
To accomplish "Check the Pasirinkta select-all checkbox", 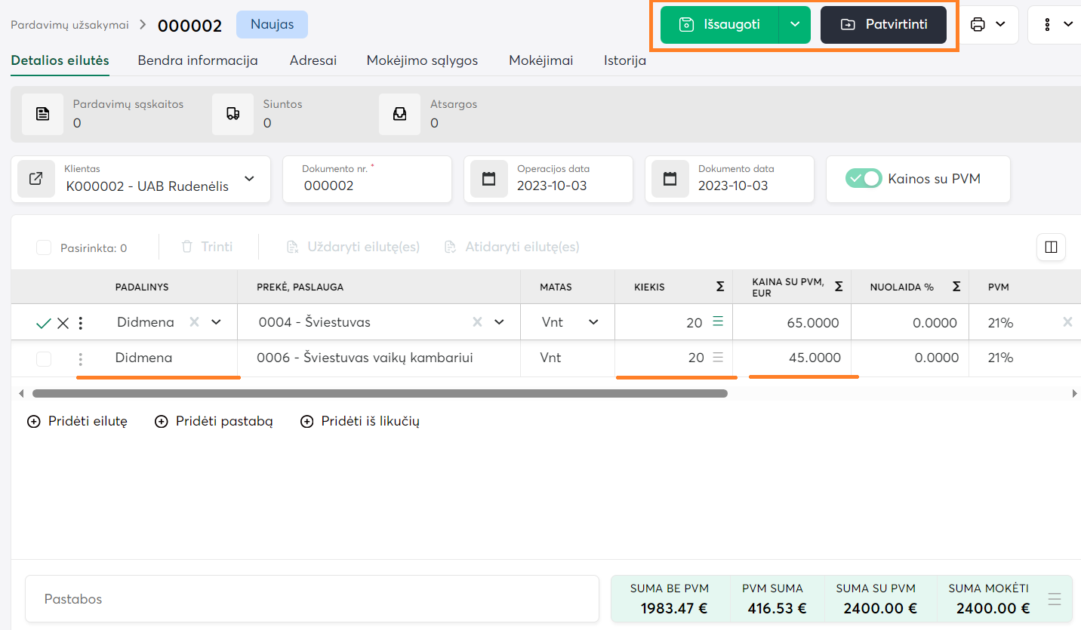I will (44, 247).
